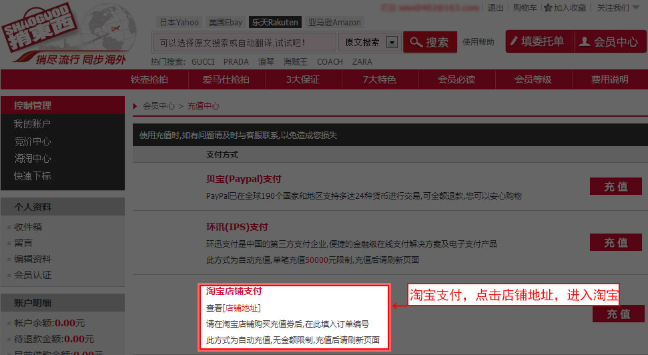Click the search keyword input field
648x355 pixels.
pyautogui.click(x=244, y=42)
